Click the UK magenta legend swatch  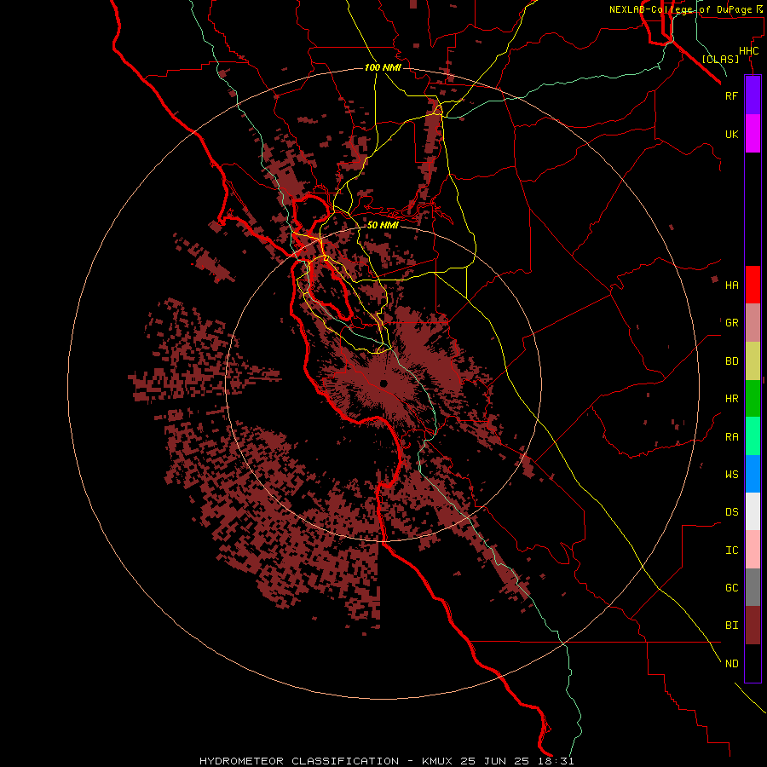tap(753, 134)
